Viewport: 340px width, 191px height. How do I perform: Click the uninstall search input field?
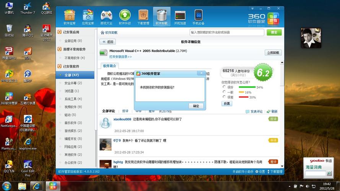(227, 32)
